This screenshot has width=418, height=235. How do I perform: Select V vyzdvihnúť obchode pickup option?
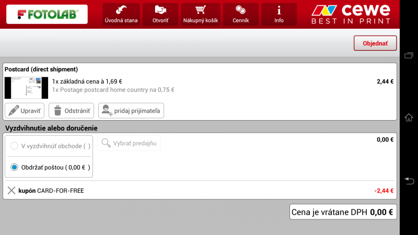pyautogui.click(x=15, y=146)
